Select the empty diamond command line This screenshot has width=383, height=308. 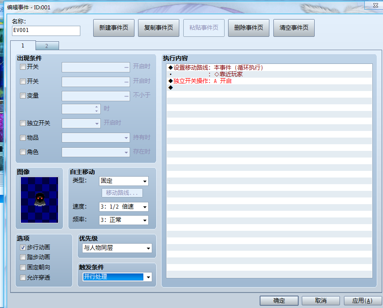coord(269,87)
